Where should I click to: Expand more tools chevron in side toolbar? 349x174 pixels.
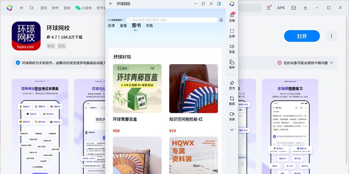(x=232, y=130)
